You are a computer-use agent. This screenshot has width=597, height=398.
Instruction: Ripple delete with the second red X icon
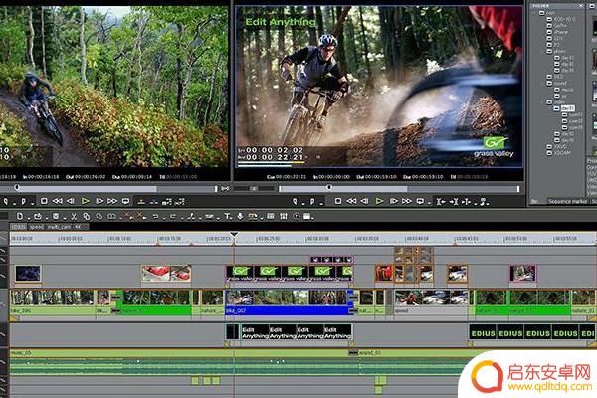click(x=141, y=216)
